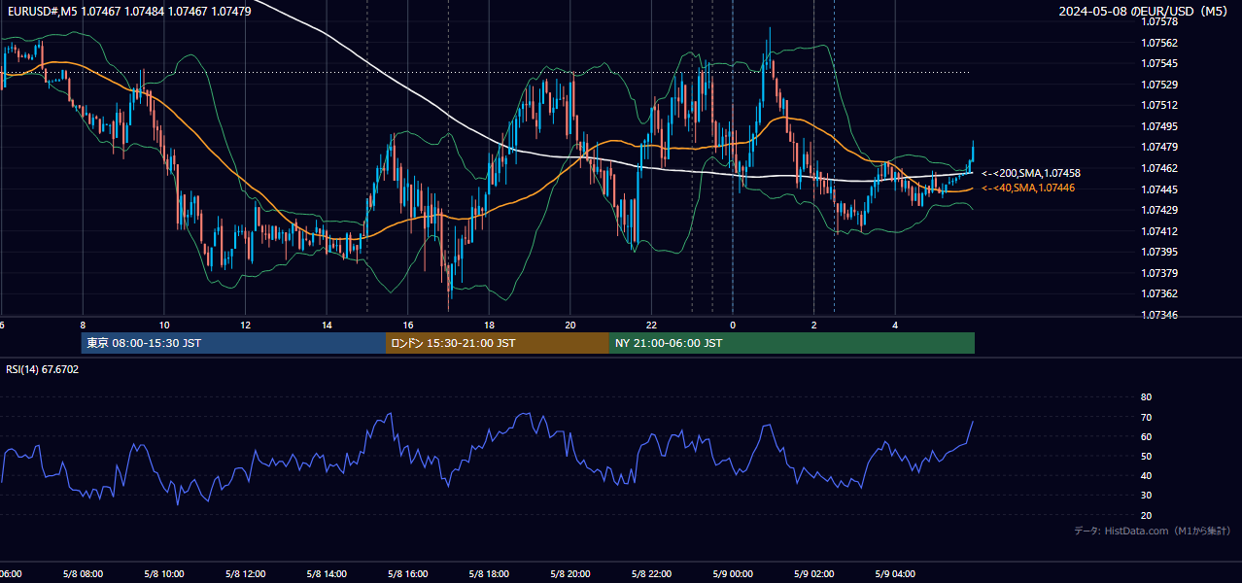The width and height of the screenshot is (1242, 583).
Task: Click the 5/8 20:00 time axis label
Action: click(570, 573)
